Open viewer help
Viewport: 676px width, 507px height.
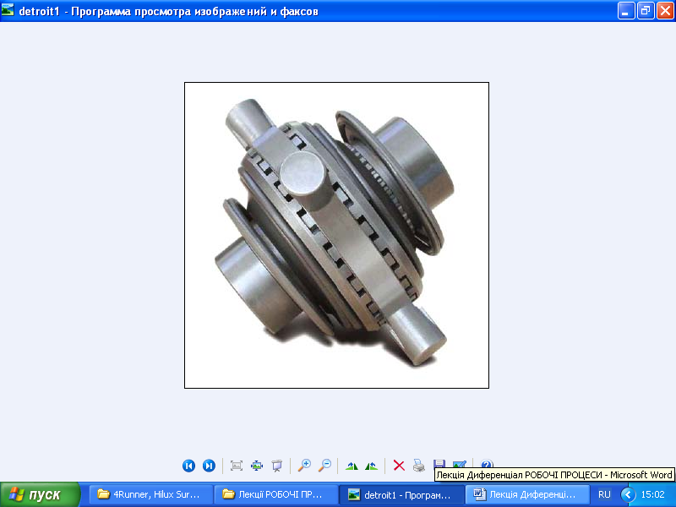coord(487,464)
